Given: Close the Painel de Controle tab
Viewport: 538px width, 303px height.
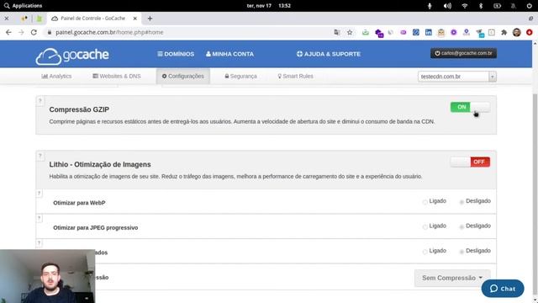Looking at the screenshot, I should [135, 19].
